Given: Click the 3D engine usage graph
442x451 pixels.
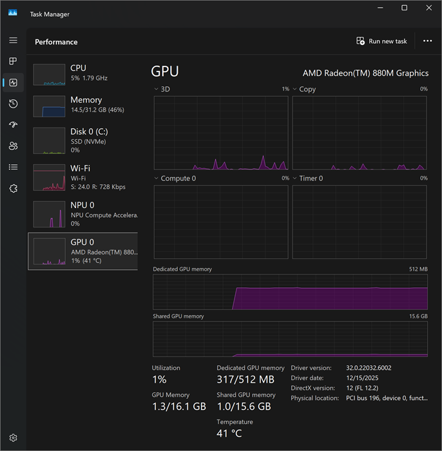Looking at the screenshot, I should click(221, 133).
